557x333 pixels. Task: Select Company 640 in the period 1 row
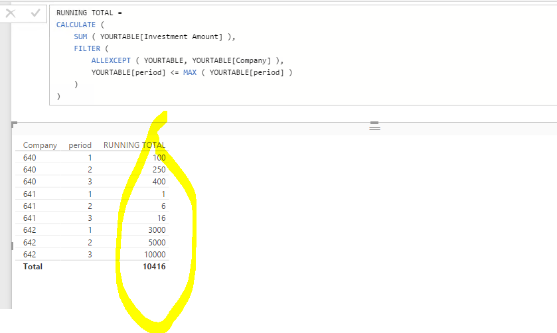pos(29,158)
